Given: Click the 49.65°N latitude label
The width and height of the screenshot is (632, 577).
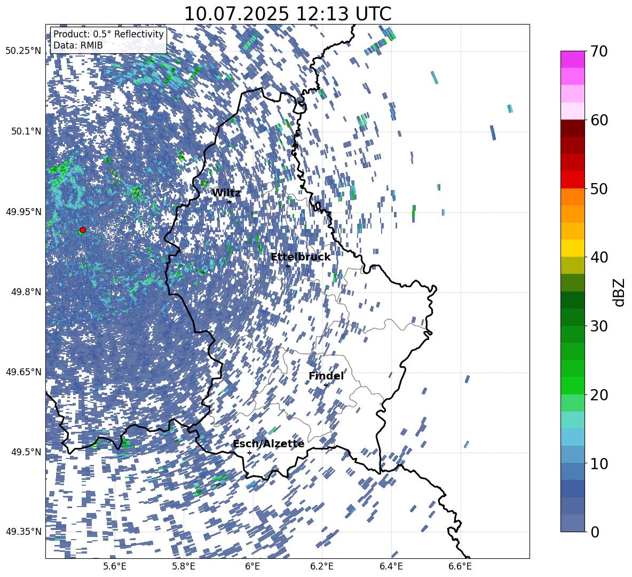Looking at the screenshot, I should coord(23,372).
